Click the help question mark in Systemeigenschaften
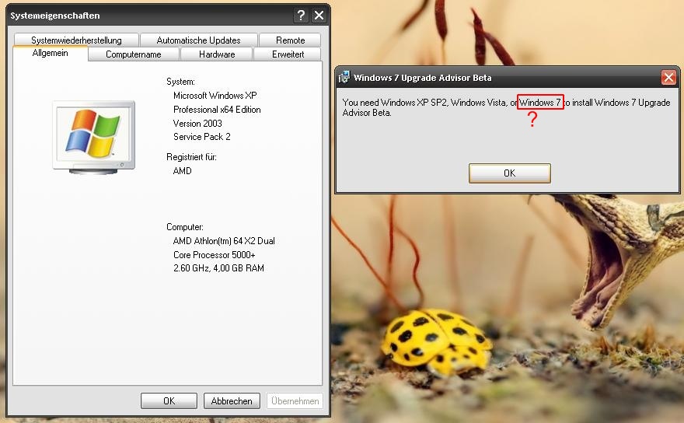 pos(301,16)
